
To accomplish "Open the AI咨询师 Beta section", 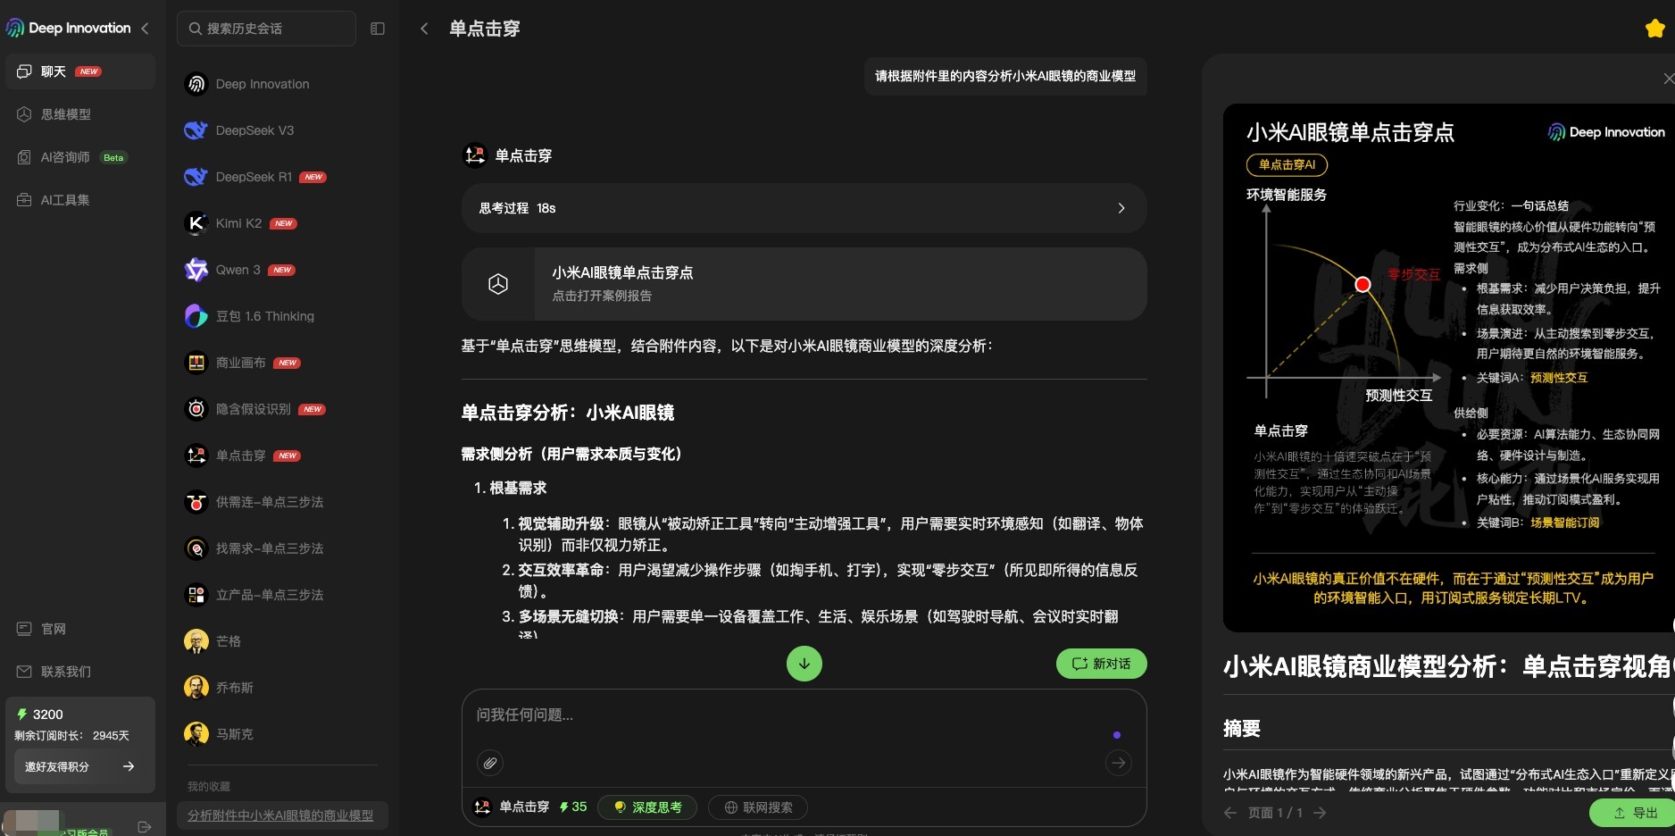I will coord(80,157).
